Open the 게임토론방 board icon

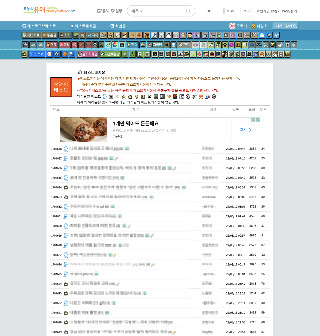point(110,54)
